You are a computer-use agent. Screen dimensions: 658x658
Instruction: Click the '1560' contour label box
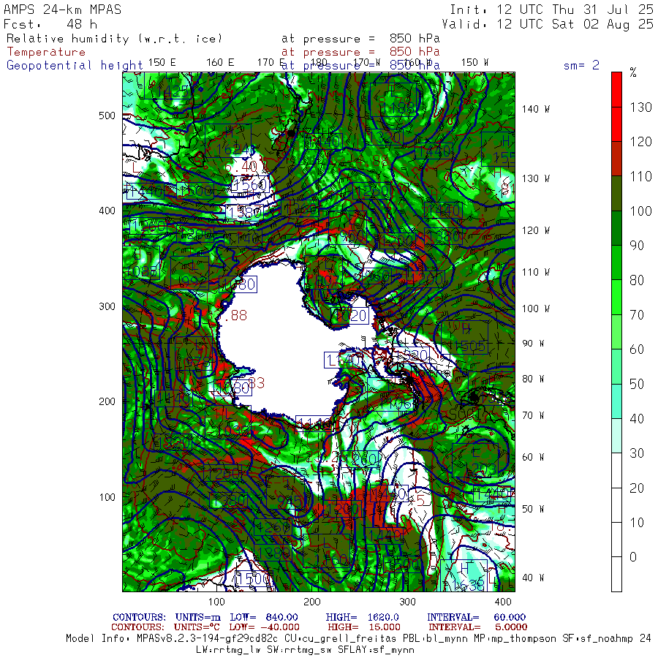[251, 184]
